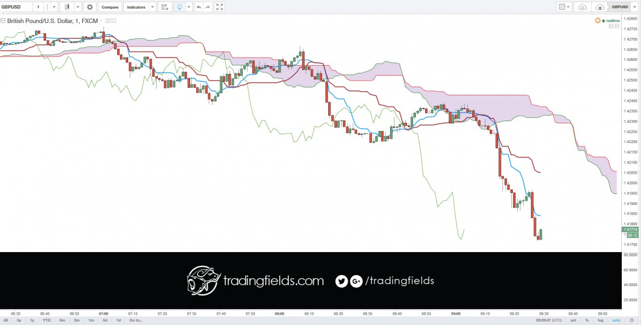Open the candlestick chart style icon

coord(67,7)
